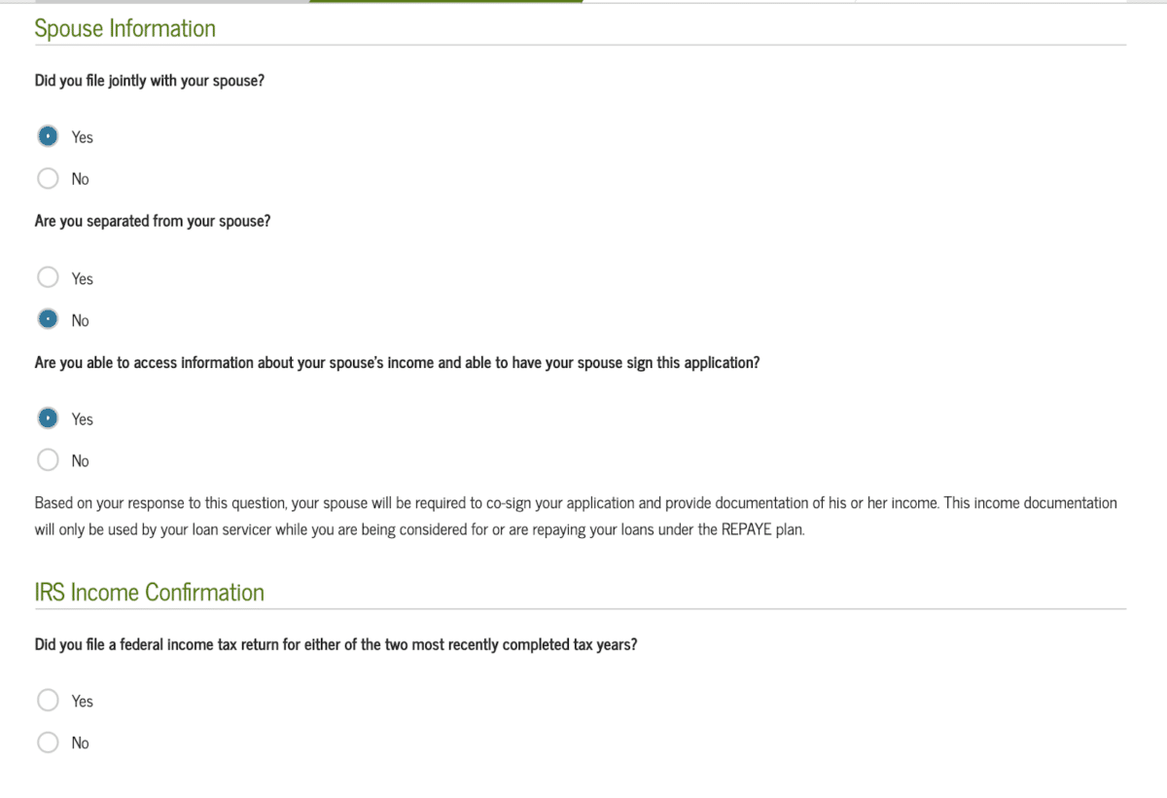The image size is (1167, 798).
Task: Click the 'Yes' text label under federal tax return question
Action: pyautogui.click(x=83, y=701)
